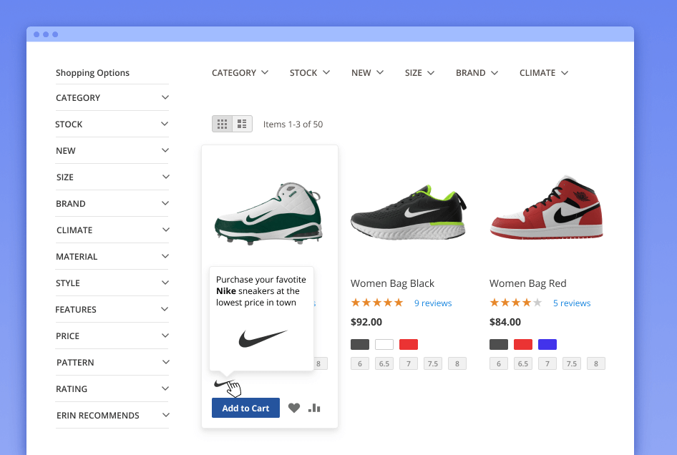Switch to grid view mode
The image size is (677, 455).
(x=222, y=123)
